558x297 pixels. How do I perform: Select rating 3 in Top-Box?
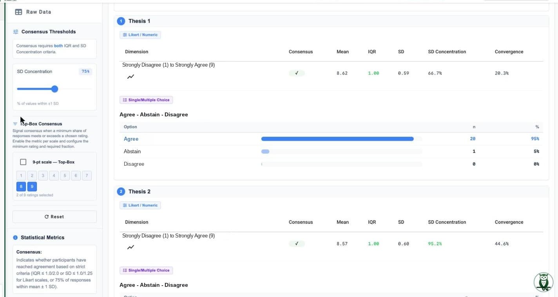tap(43, 176)
